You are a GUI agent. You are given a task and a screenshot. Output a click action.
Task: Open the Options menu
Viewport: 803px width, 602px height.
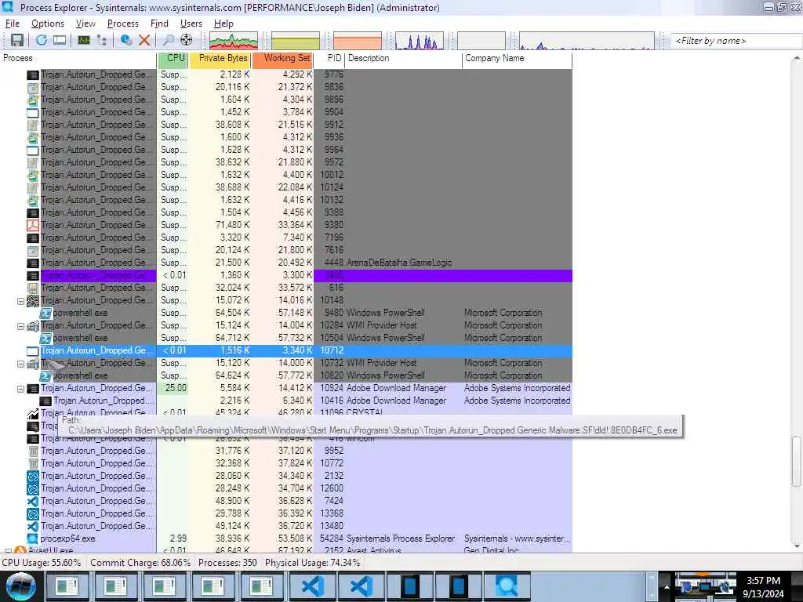point(48,24)
